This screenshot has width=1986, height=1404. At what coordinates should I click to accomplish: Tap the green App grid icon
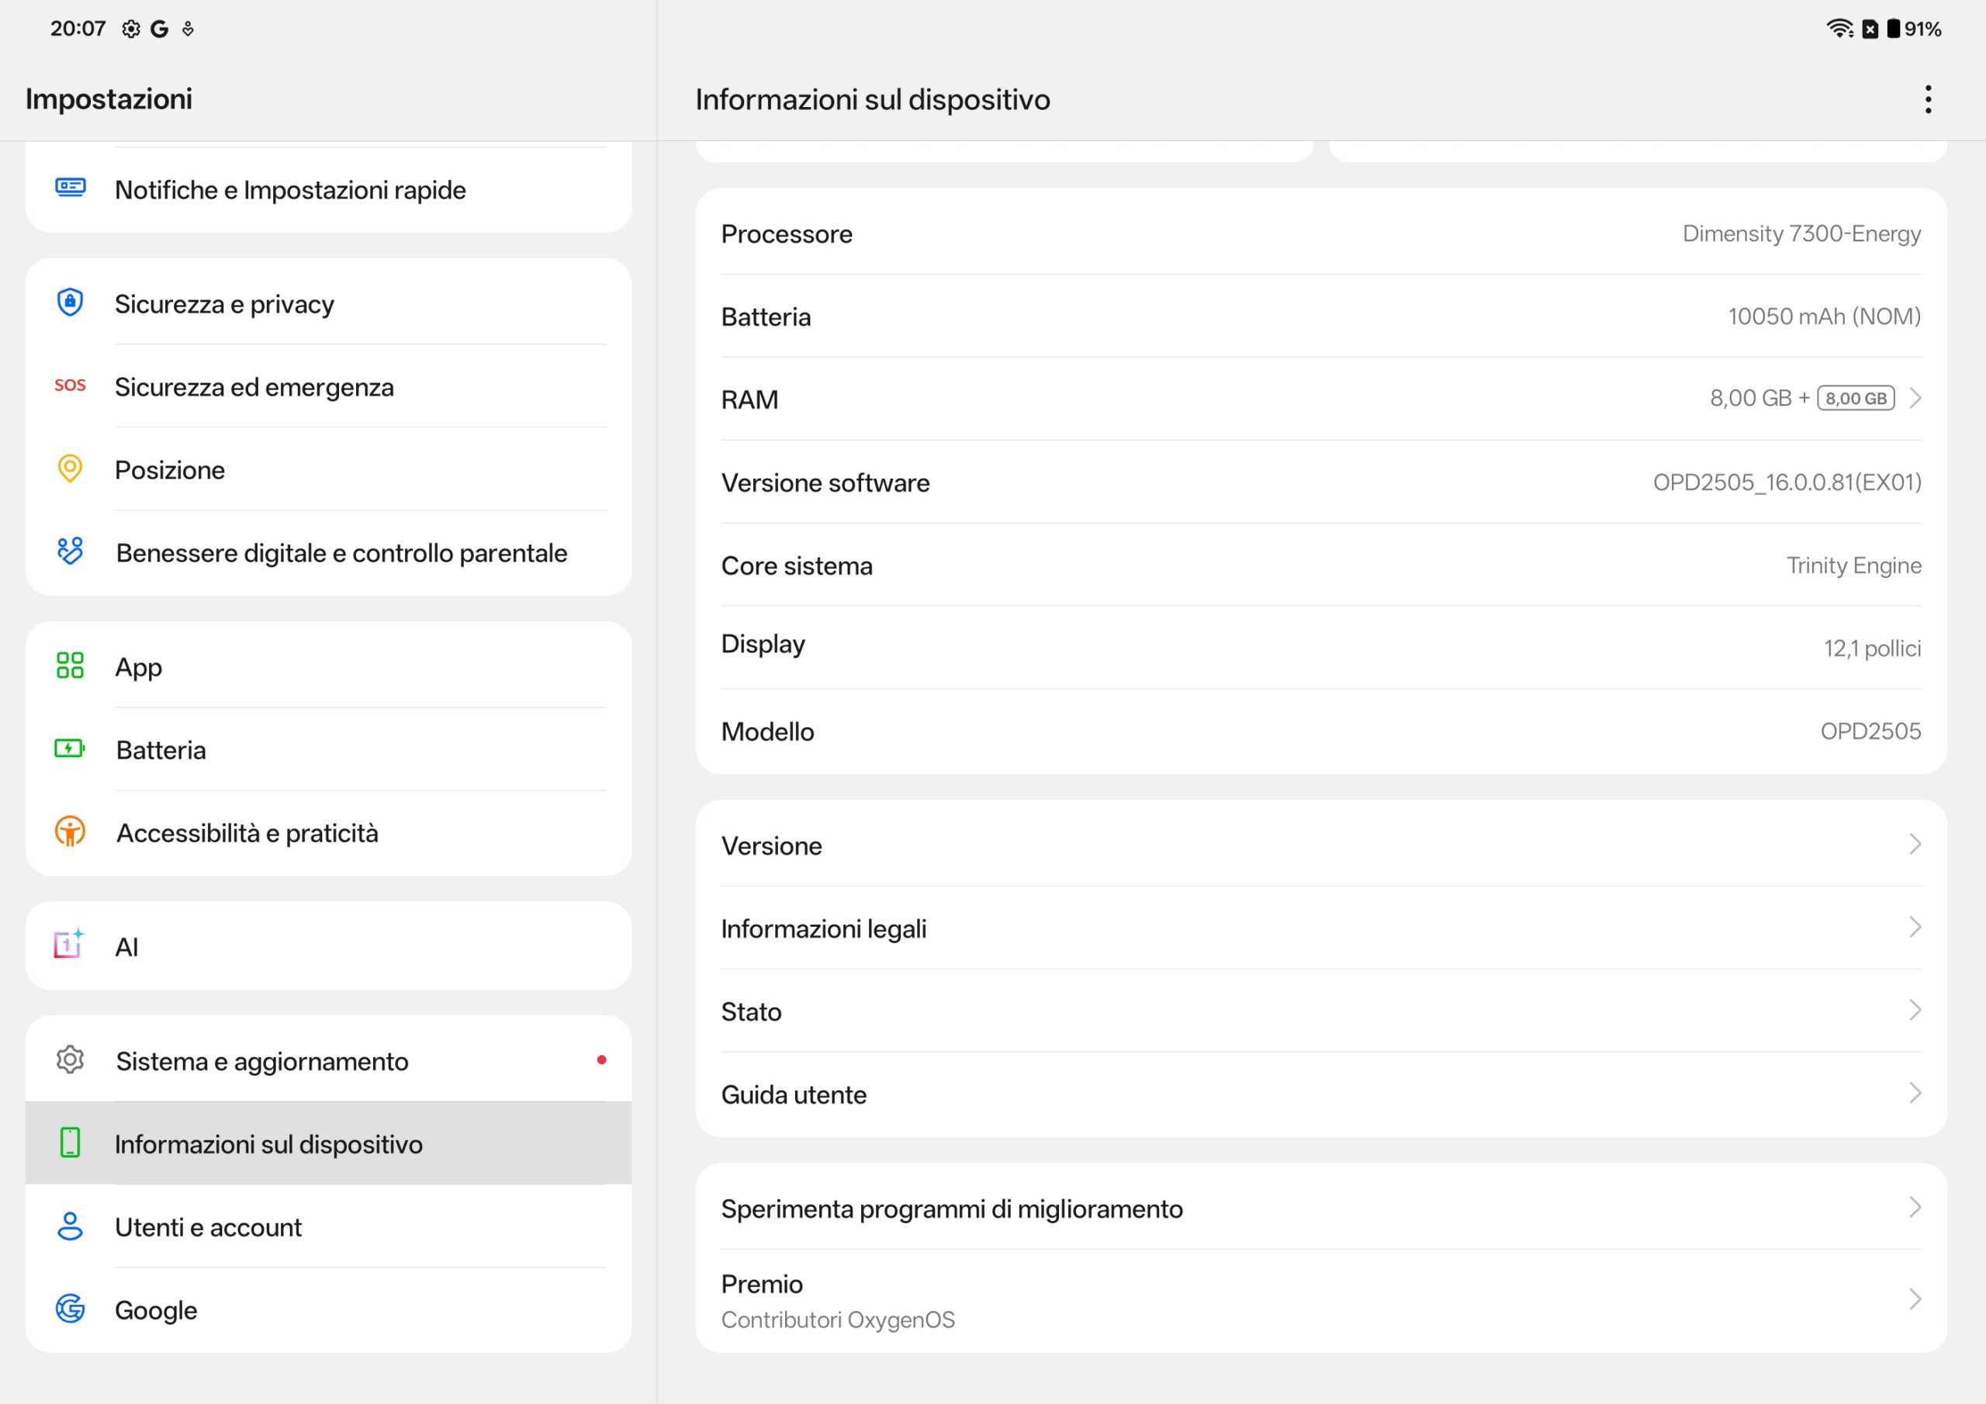click(70, 666)
